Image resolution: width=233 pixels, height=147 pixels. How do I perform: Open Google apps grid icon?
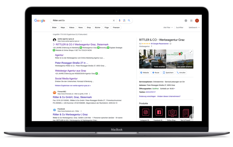(191, 21)
